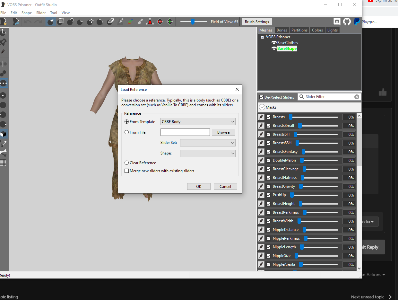Screen dimensions: 398x300
Task: Select the Split Edge tool
Action: coord(170,22)
